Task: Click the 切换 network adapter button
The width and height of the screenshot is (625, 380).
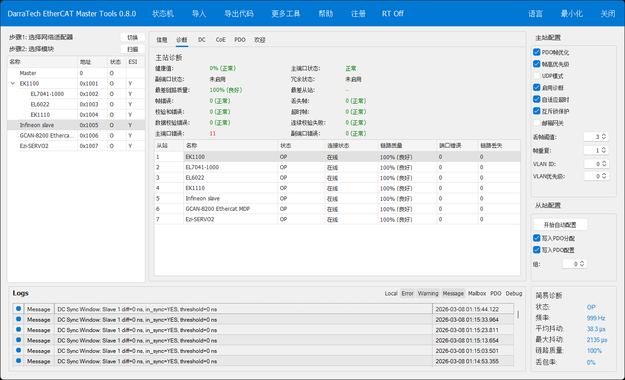Action: point(132,38)
